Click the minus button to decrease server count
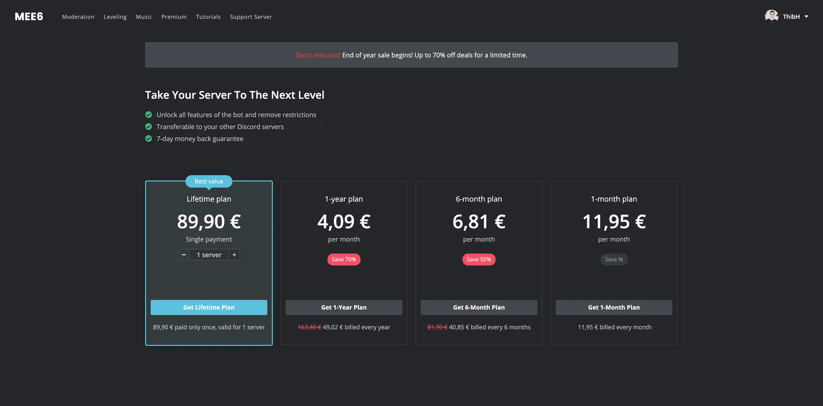The image size is (823, 406). pos(183,254)
